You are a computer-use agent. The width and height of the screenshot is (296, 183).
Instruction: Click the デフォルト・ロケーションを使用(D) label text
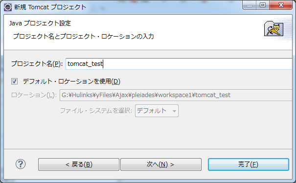71,81
